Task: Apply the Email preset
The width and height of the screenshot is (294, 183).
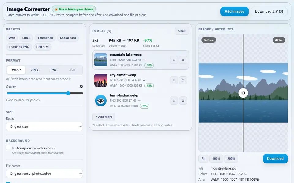Action: (26, 38)
